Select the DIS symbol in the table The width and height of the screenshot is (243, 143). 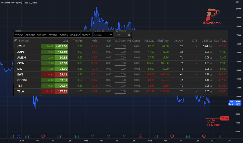pyautogui.click(x=20, y=69)
